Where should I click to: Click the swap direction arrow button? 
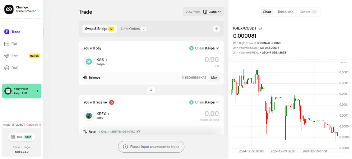pos(151,90)
